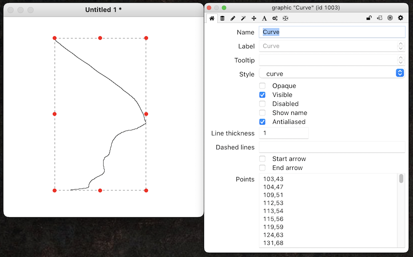Image resolution: width=413 pixels, height=257 pixels.
Task: Click in the Name field containing Curve
Action: (332, 32)
